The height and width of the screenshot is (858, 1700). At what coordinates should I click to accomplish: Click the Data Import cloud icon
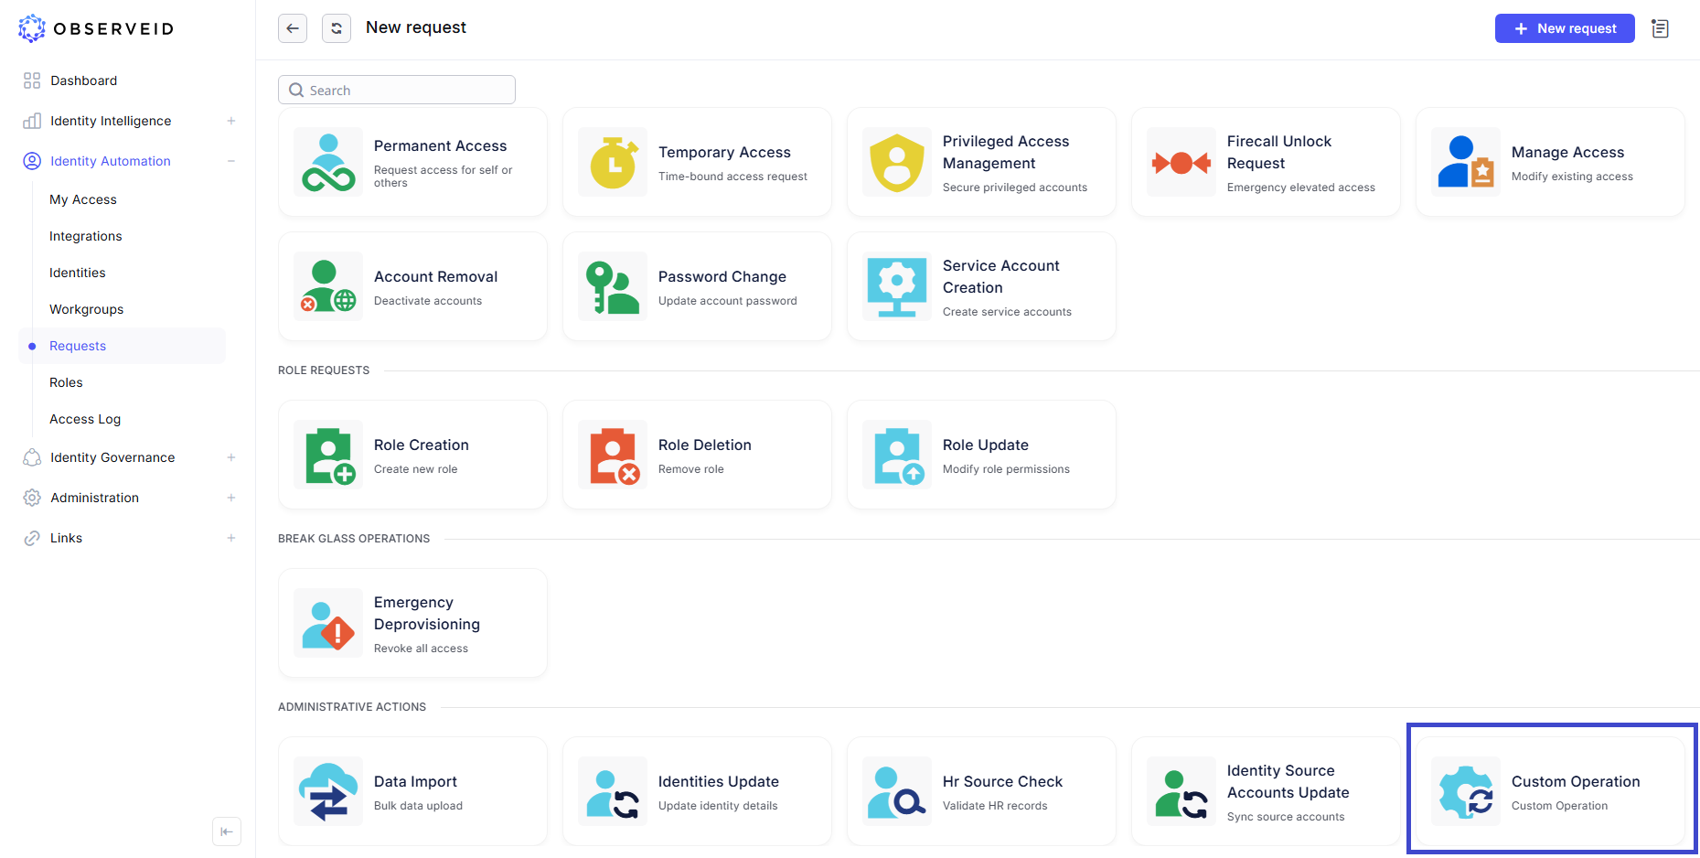click(x=328, y=792)
